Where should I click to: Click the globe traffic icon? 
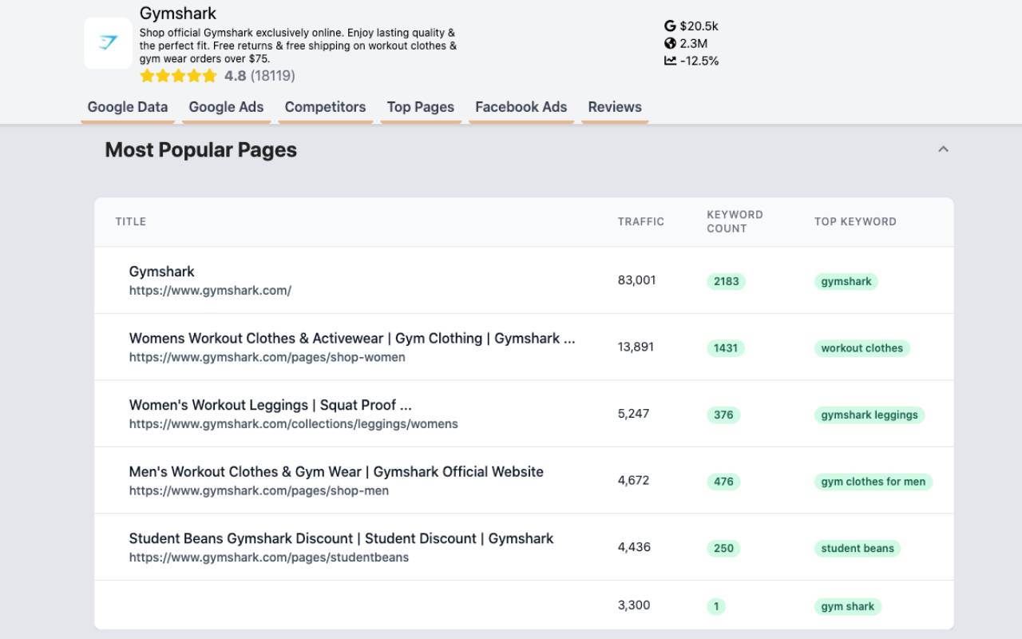(670, 43)
